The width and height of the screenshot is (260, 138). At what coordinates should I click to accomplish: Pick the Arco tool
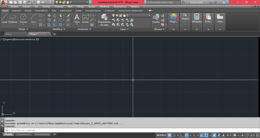(x=34, y=18)
